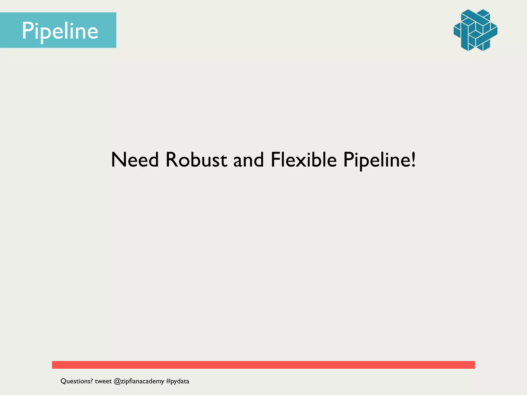Click the '#pydata' hashtag in footer
Image resolution: width=527 pixels, height=395 pixels.
(178, 381)
